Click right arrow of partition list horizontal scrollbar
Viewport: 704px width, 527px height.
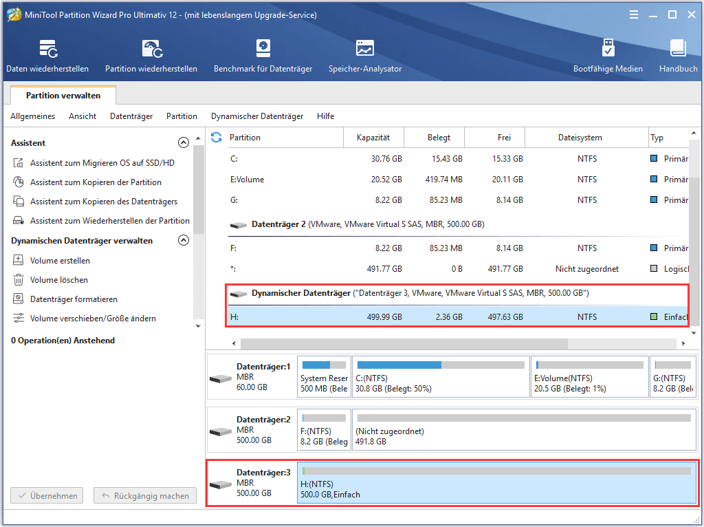683,344
